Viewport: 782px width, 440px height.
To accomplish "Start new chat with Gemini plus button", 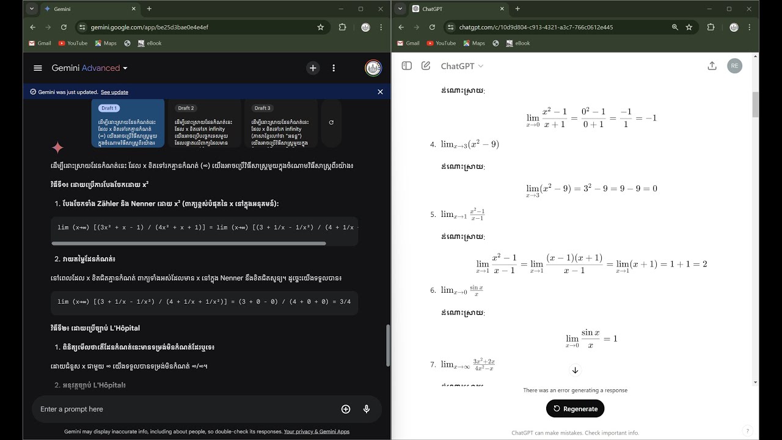I will (313, 68).
